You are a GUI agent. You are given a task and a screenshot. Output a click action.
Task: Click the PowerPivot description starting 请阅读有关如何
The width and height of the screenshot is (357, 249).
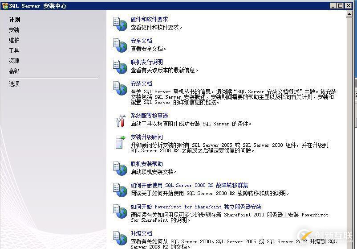point(229,217)
